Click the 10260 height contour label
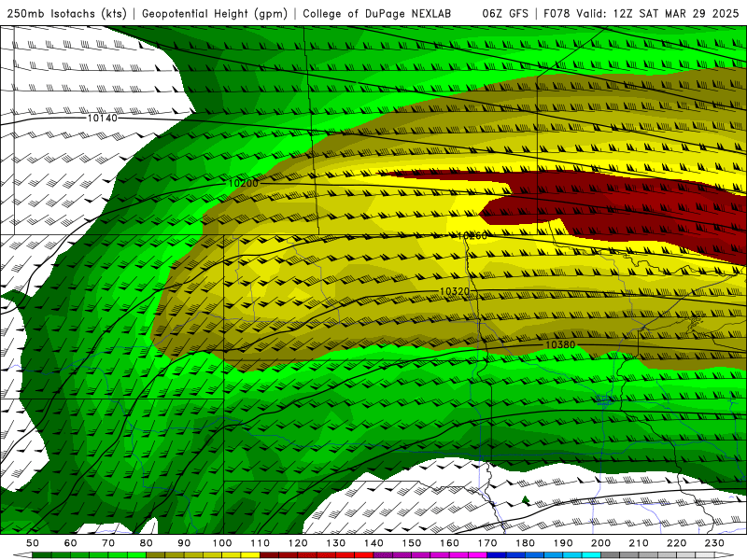The height and width of the screenshot is (560, 747). [472, 236]
